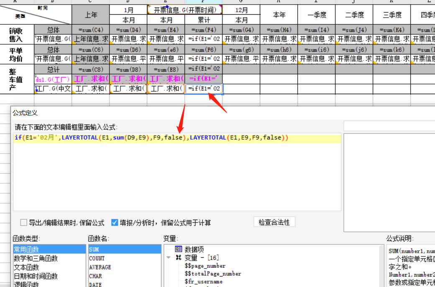Select the $fr_username variable

(203, 282)
